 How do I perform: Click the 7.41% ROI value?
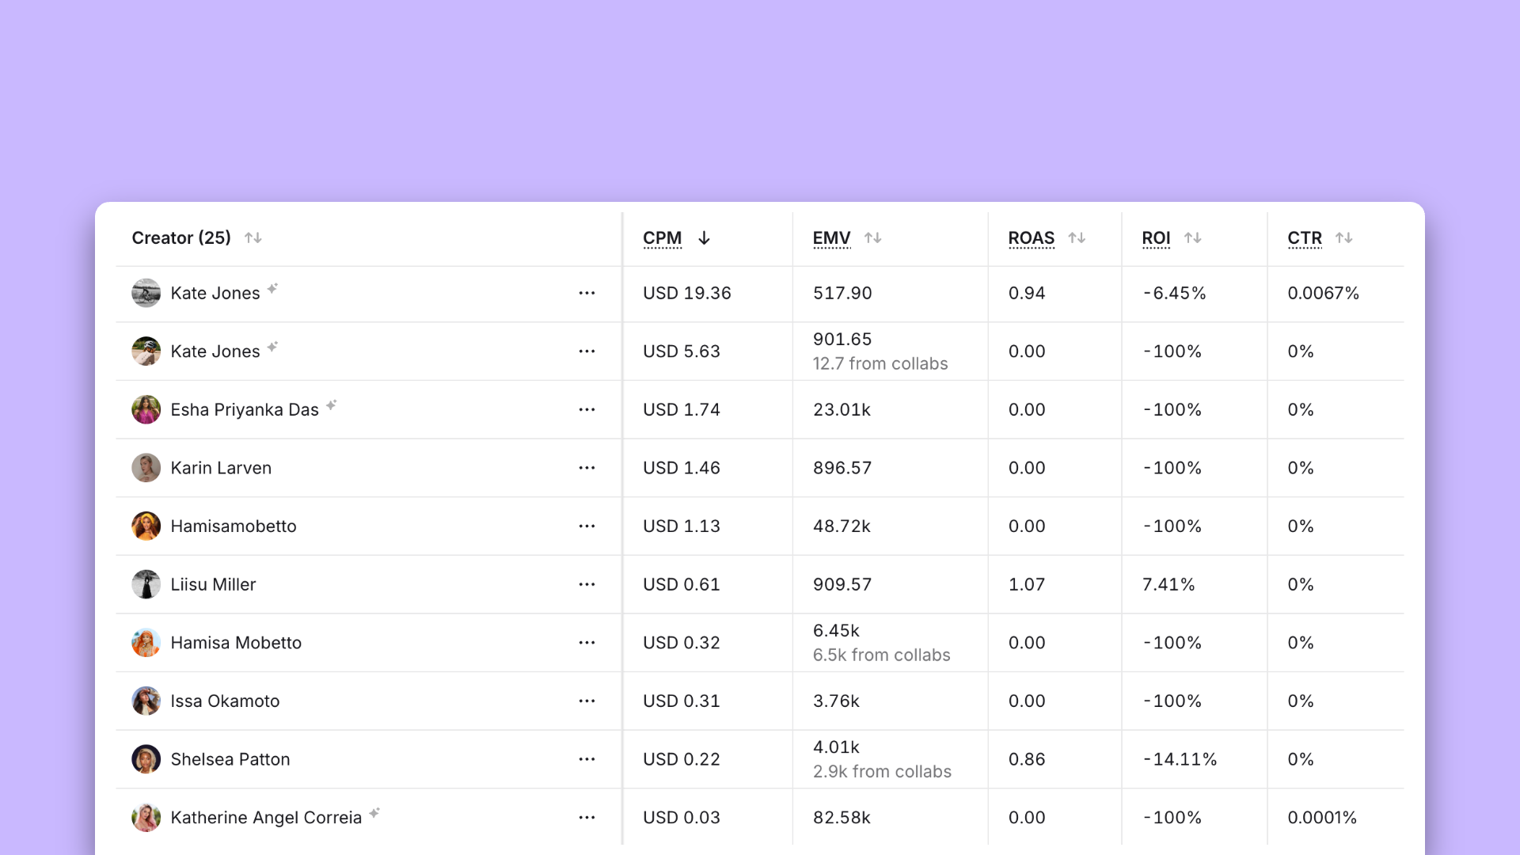(x=1168, y=584)
